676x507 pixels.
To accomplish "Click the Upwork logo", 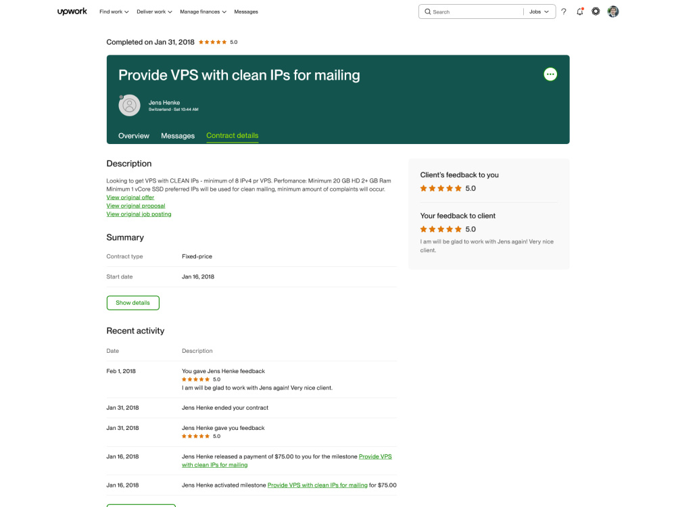I will coord(72,11).
